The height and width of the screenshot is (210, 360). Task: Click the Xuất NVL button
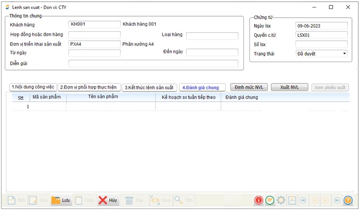(290, 87)
